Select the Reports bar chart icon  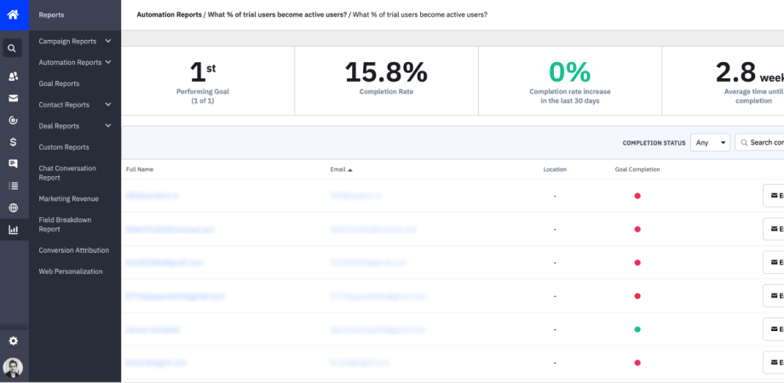13,230
